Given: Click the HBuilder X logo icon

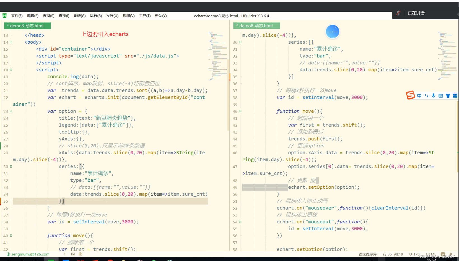Looking at the screenshot, I should pos(4,16).
